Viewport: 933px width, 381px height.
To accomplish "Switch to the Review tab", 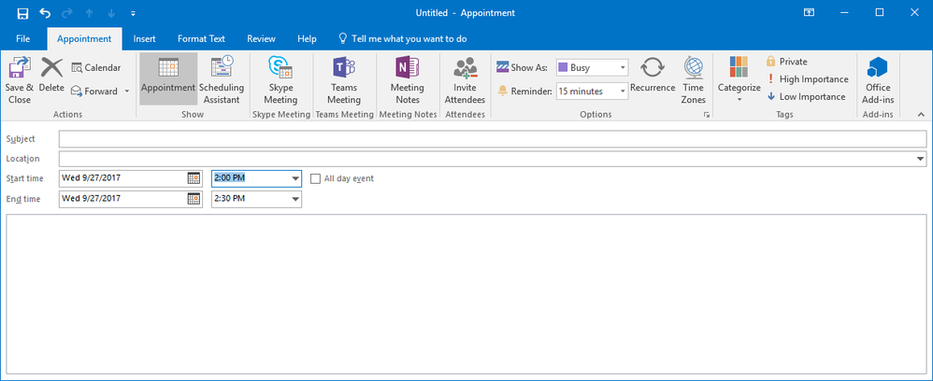I will (x=261, y=38).
